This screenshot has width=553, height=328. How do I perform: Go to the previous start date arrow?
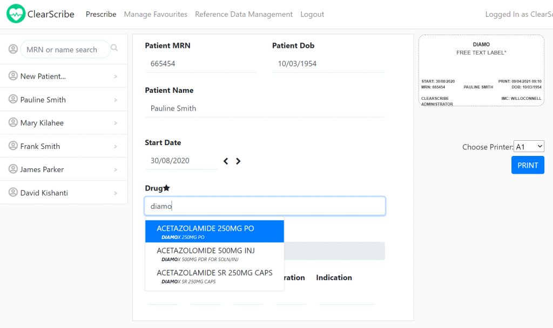coord(226,161)
